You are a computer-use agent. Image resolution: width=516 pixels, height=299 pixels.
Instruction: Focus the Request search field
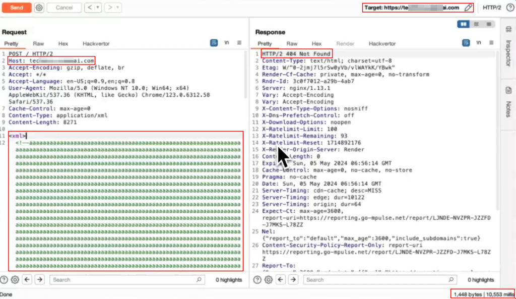tap(127, 279)
